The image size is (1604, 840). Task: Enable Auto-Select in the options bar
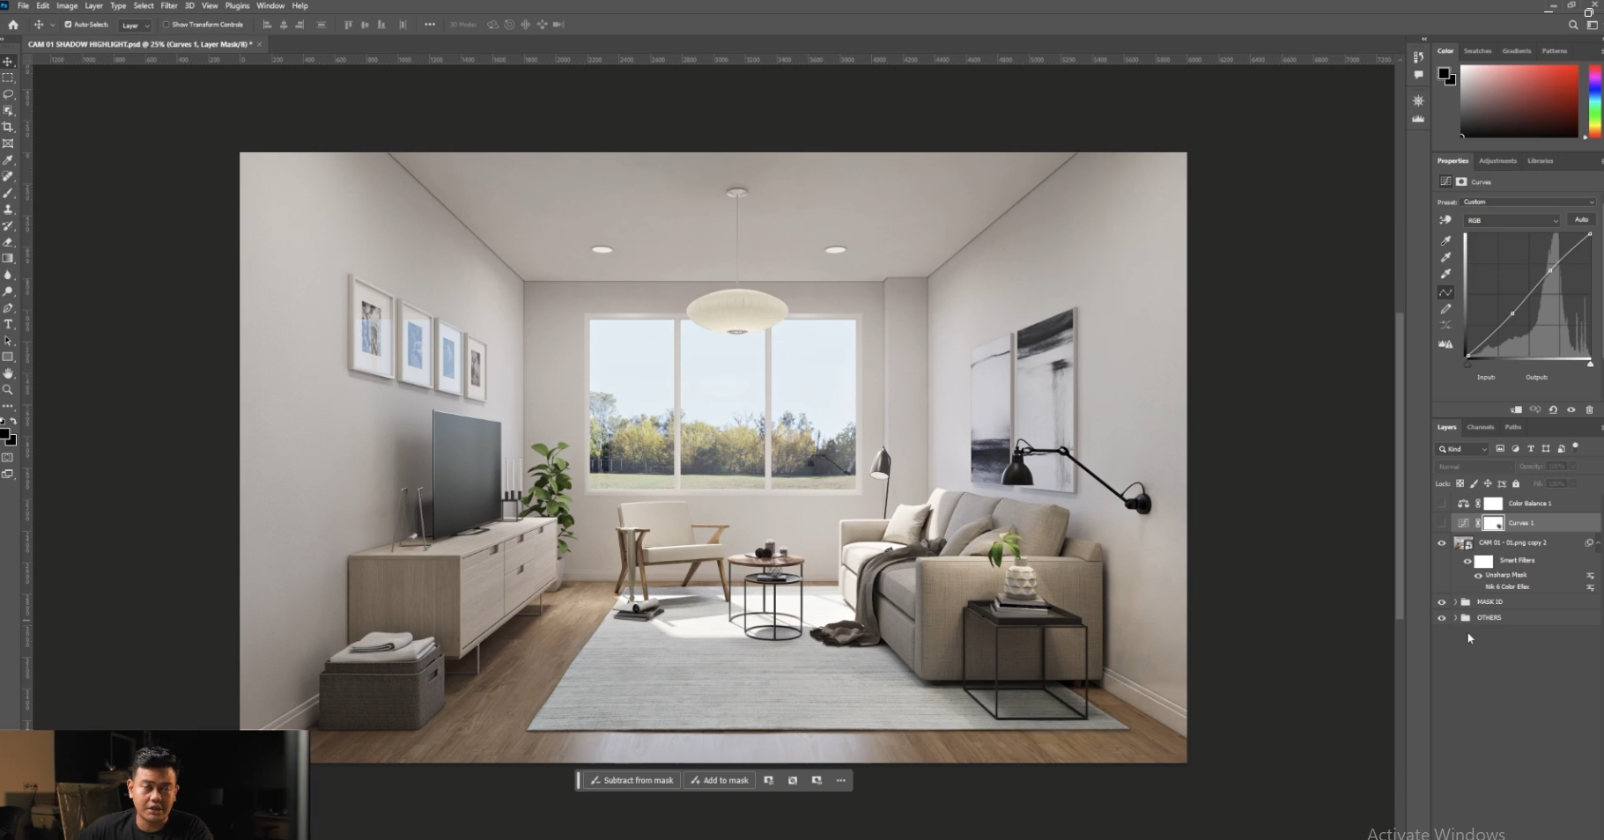70,25
